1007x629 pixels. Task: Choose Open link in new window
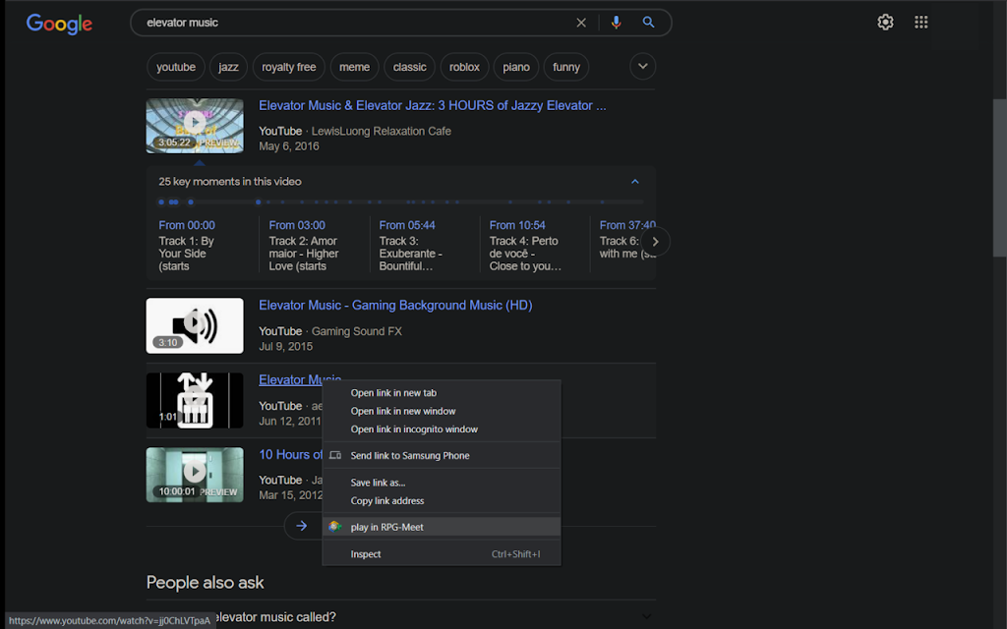pyautogui.click(x=442, y=411)
